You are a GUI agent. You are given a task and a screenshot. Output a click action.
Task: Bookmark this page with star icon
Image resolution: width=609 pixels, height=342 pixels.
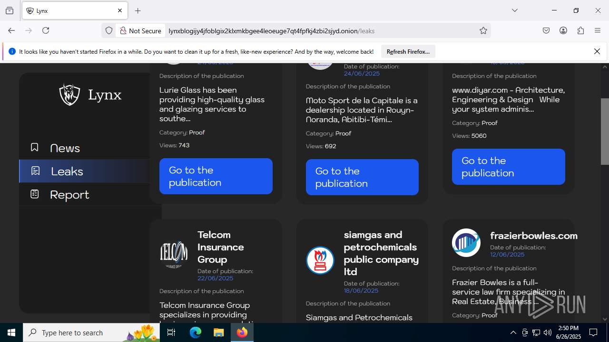(x=483, y=30)
